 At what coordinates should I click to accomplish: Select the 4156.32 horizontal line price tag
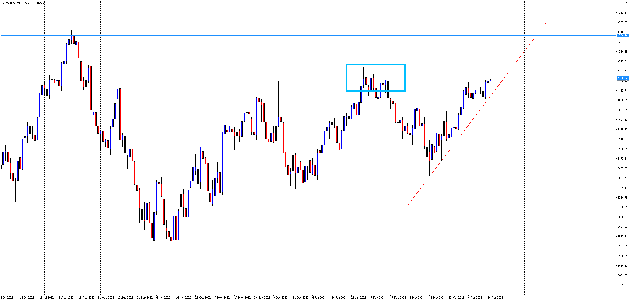coord(623,78)
